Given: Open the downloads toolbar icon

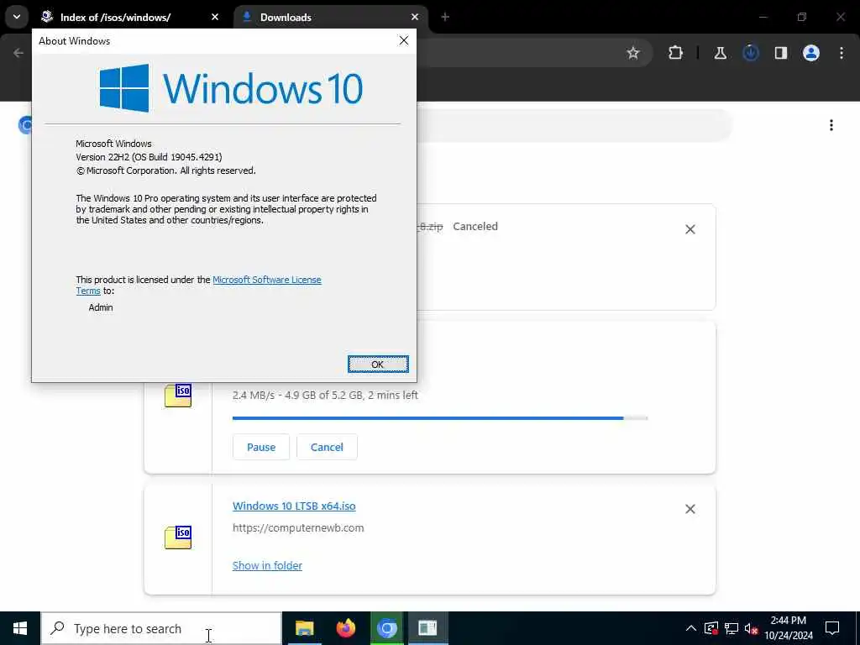Looking at the screenshot, I should click(750, 53).
